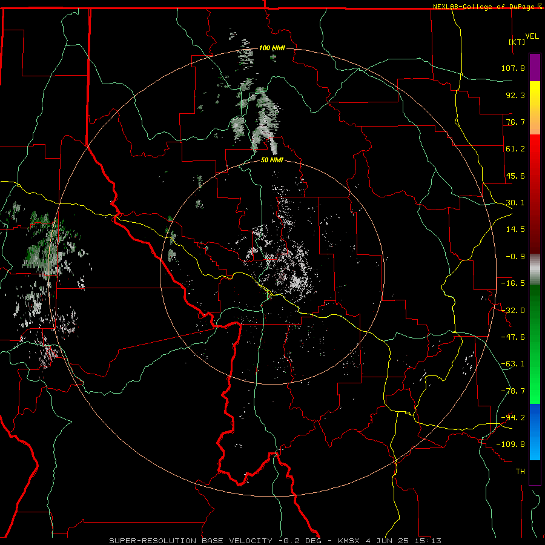Screen dimensions: 545x545
Task: Select the 45.6 velocity scale value
Action: (515, 176)
